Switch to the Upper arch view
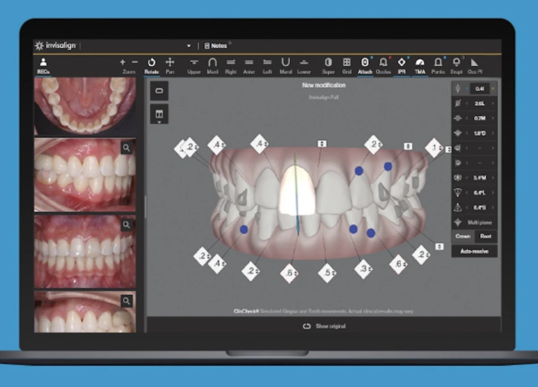 (x=194, y=66)
